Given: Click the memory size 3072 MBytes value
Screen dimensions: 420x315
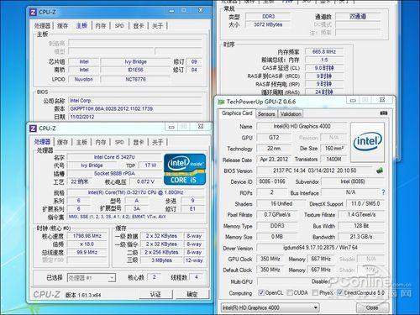Looking at the screenshot, I should (268, 24).
